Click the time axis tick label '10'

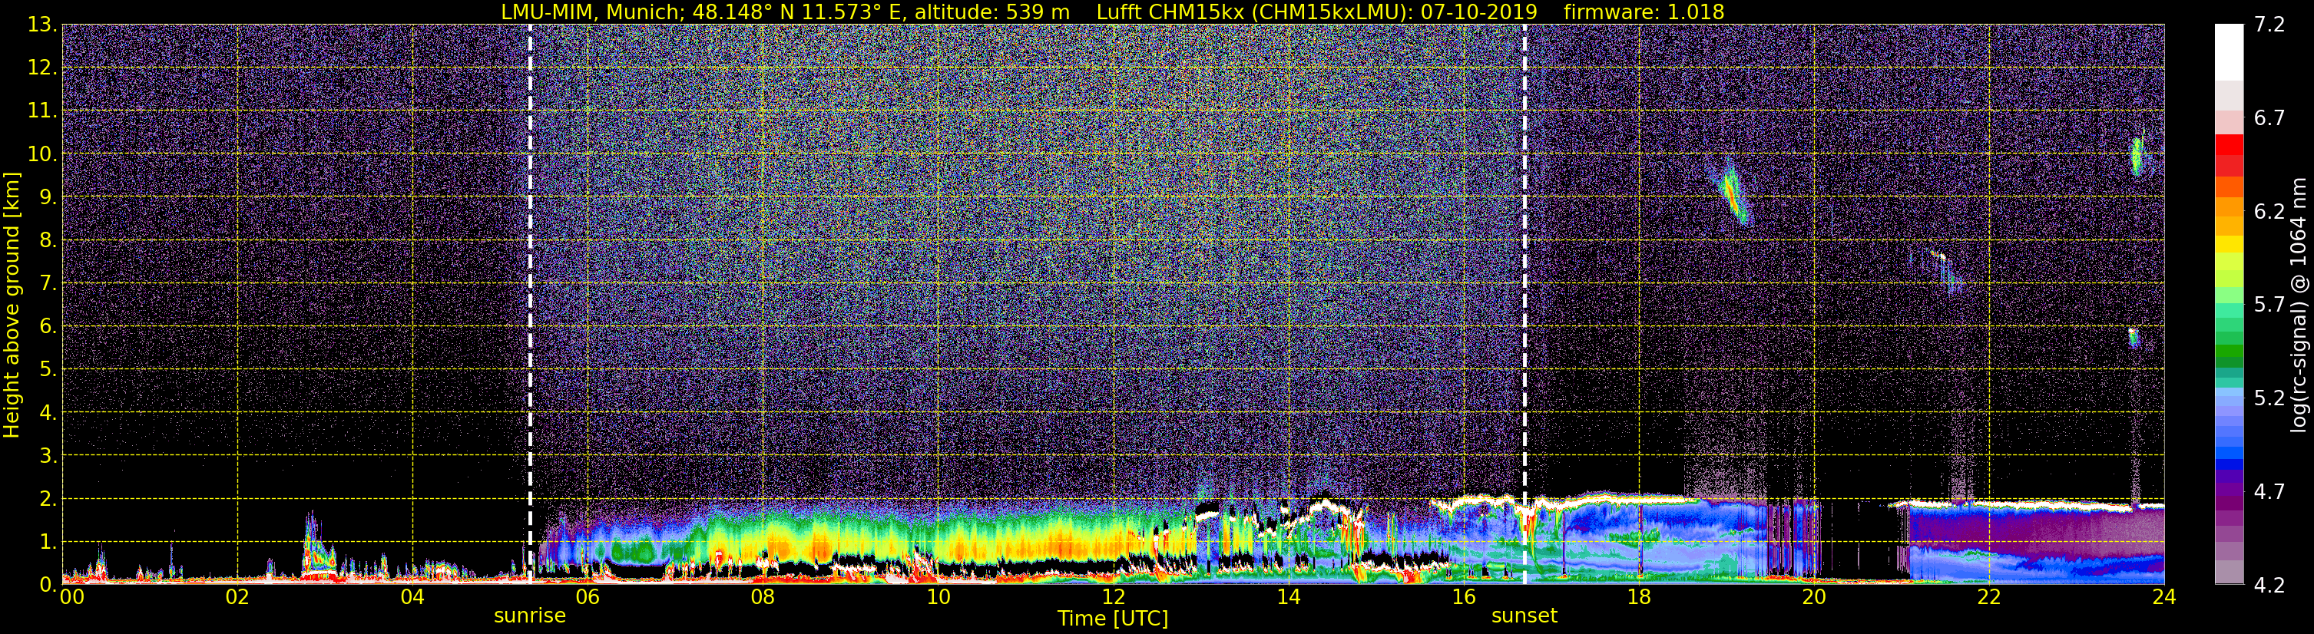938,597
